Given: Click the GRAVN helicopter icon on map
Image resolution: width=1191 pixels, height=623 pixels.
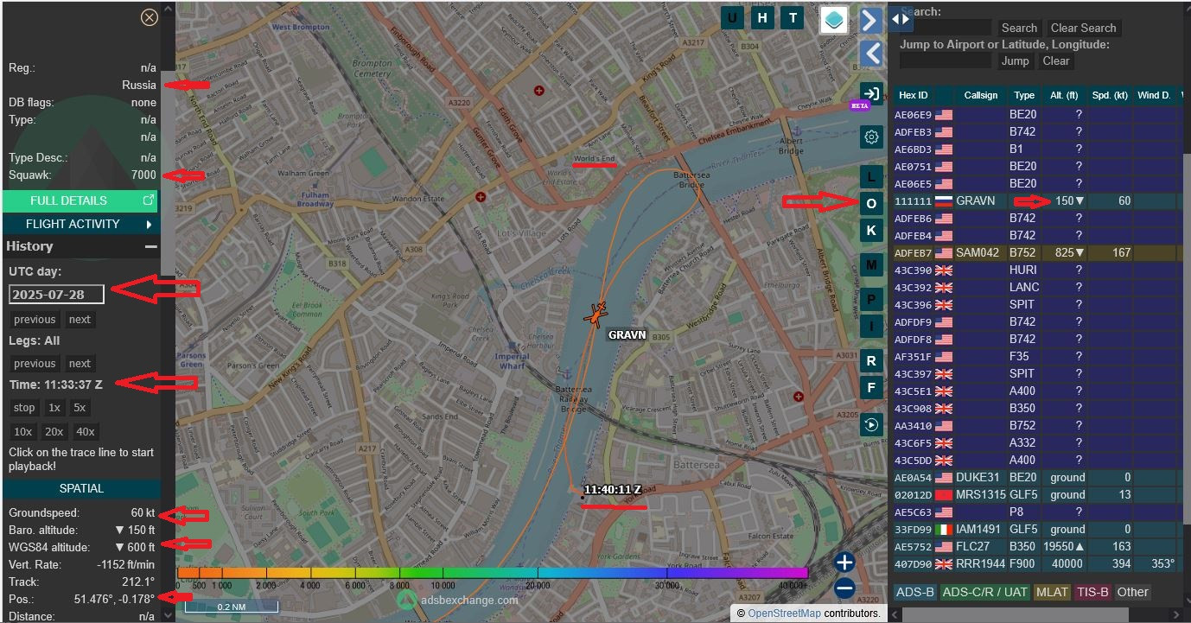Looking at the screenshot, I should tap(595, 314).
